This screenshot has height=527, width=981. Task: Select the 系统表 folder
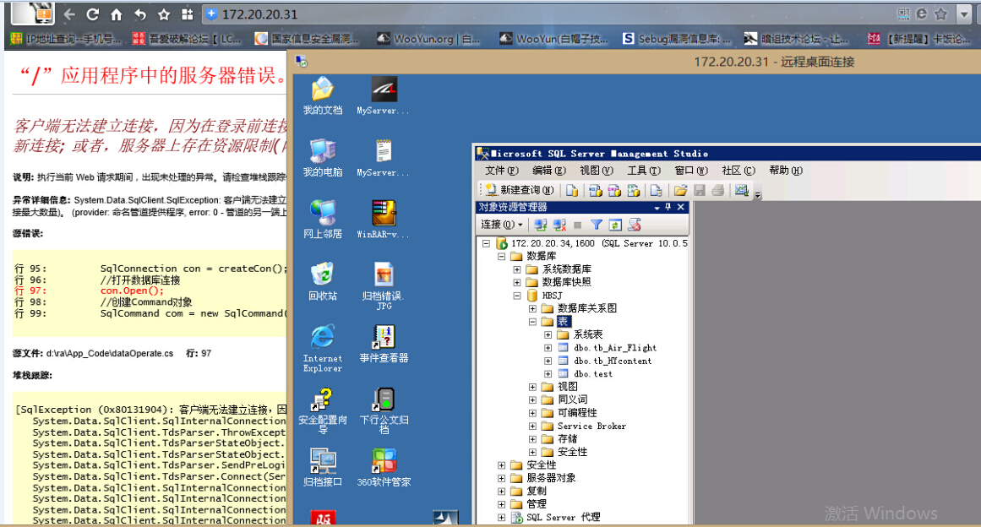coord(588,334)
